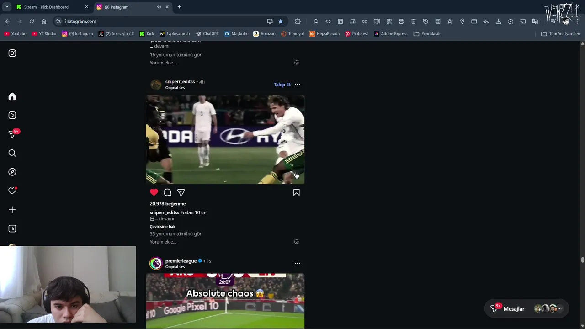Open Instagram home feed from sidebar
585x329 pixels.
(x=12, y=96)
